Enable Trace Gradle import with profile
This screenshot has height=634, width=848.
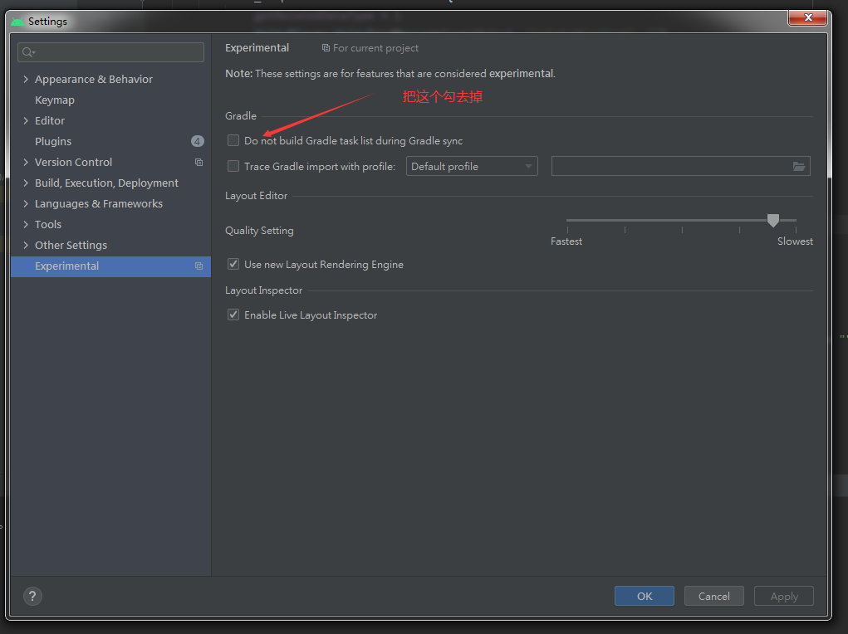click(233, 166)
